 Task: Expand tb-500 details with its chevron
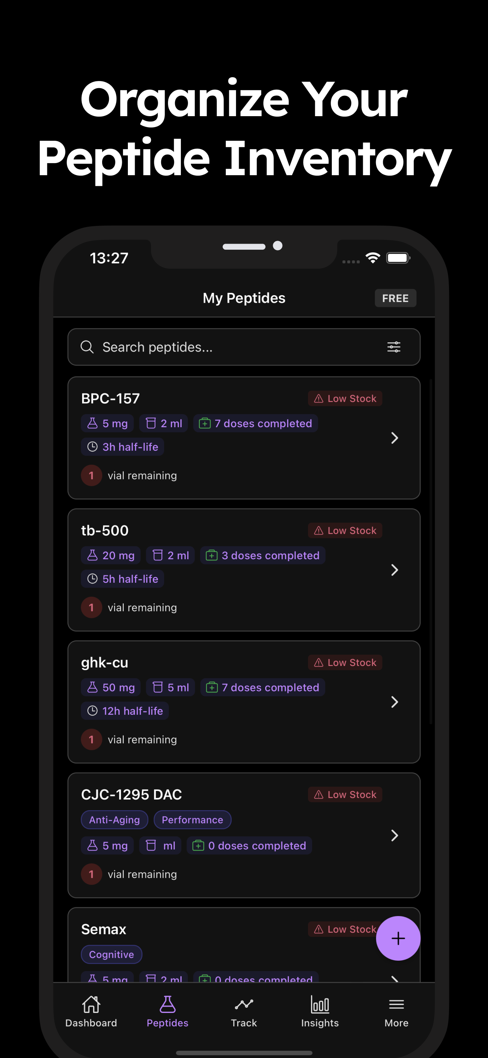(394, 569)
